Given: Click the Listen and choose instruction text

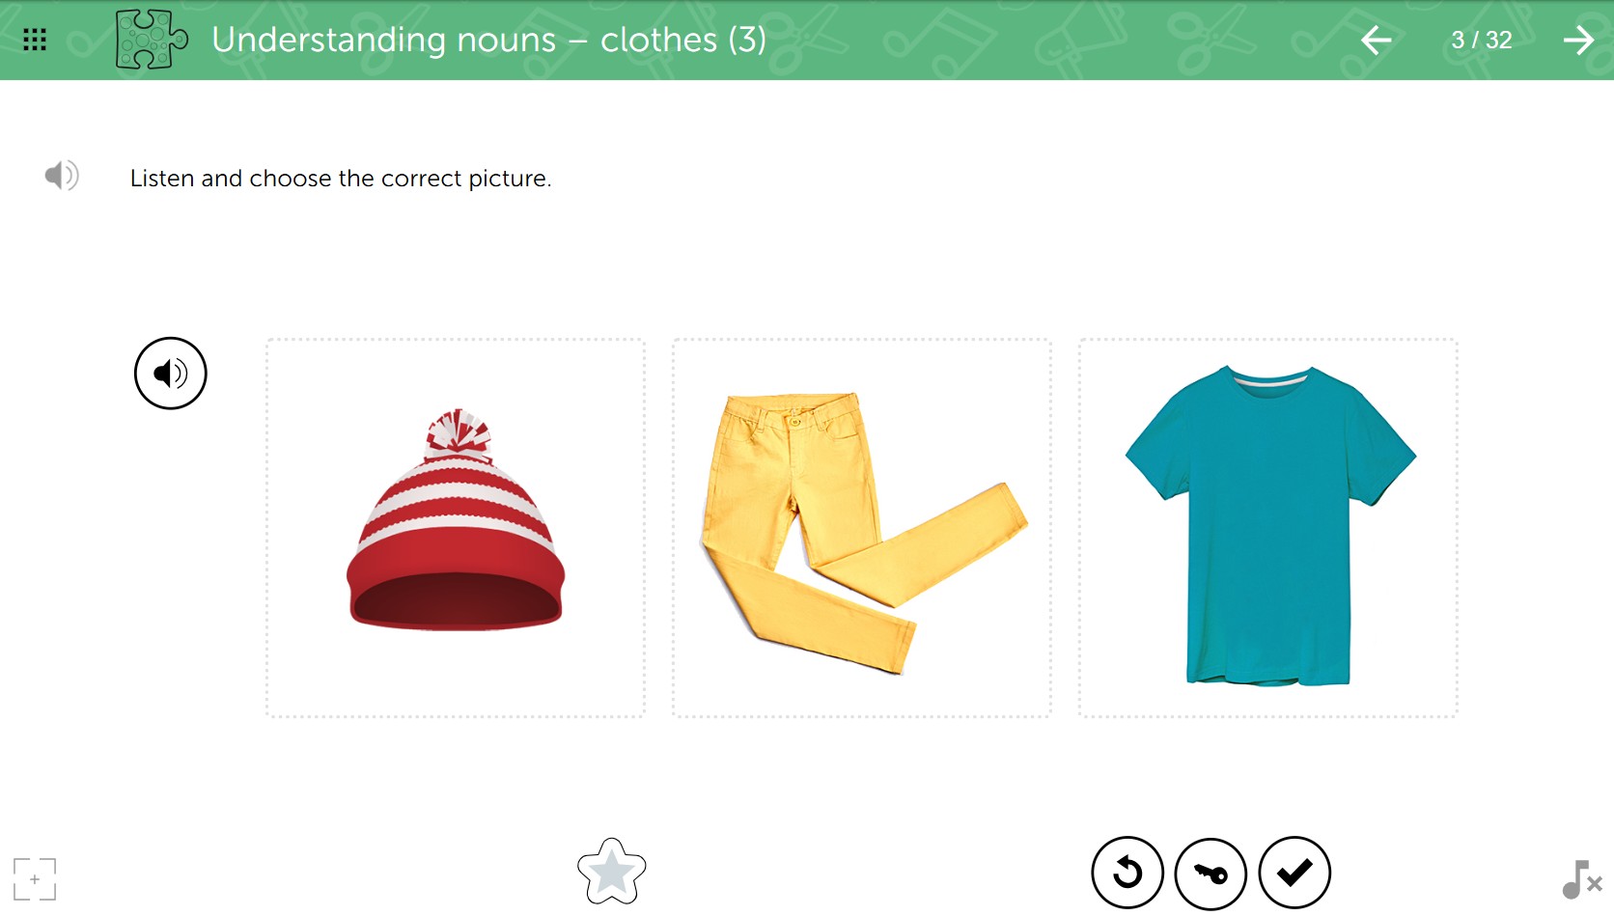Looking at the screenshot, I should coord(341,179).
